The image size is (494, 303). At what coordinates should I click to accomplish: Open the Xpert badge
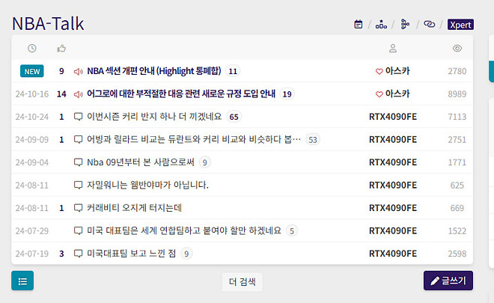(460, 25)
